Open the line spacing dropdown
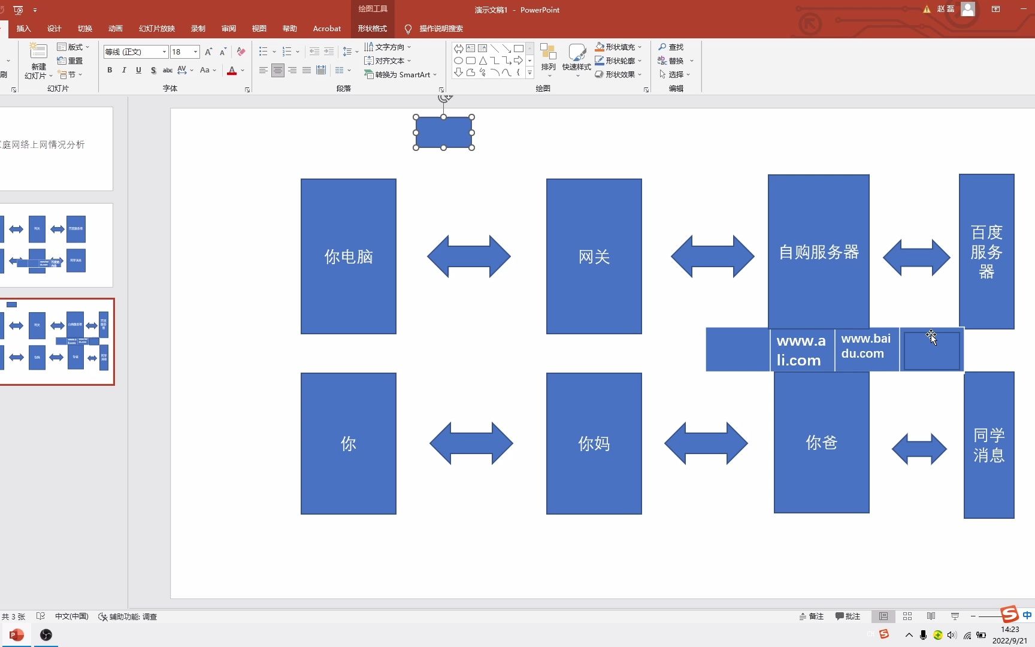This screenshot has height=647, width=1035. point(350,52)
